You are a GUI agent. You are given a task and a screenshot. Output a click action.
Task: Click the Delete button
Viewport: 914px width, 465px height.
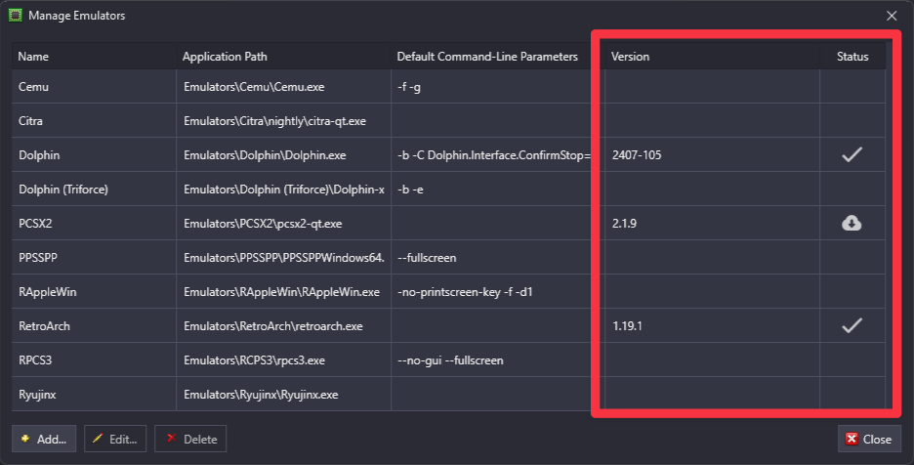coord(190,439)
